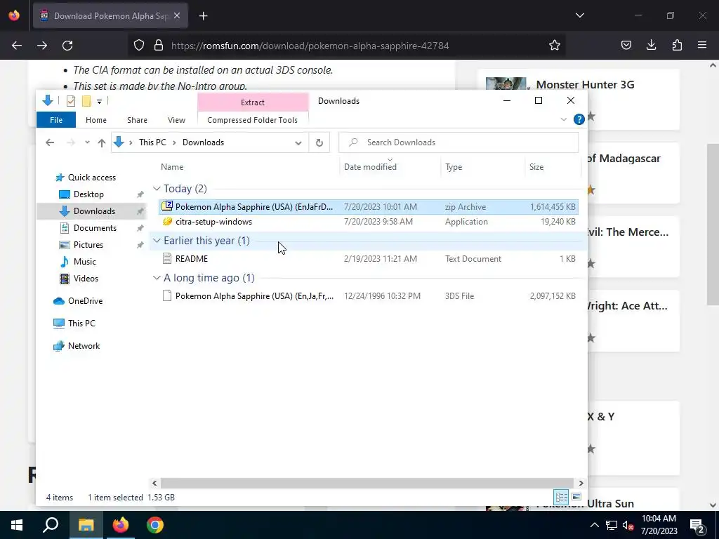The image size is (719, 539).
Task: Click the Firefox forward arrow
Action: tap(42, 45)
